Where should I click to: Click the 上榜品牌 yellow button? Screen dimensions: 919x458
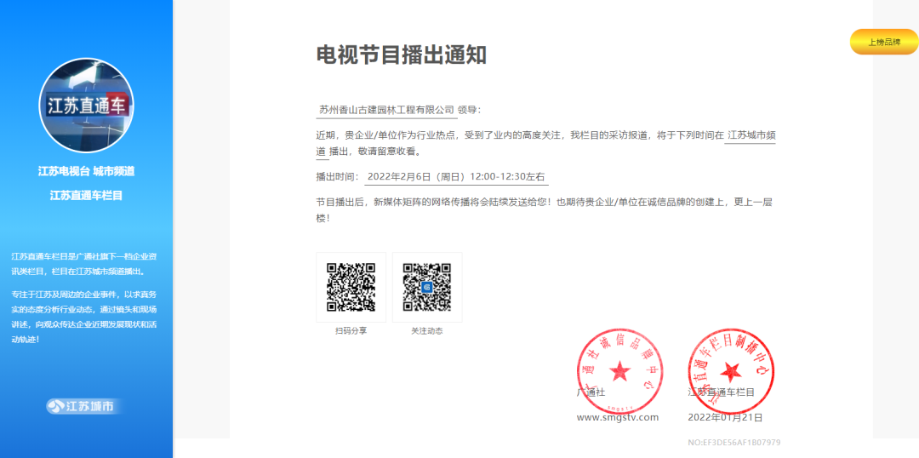click(x=883, y=42)
